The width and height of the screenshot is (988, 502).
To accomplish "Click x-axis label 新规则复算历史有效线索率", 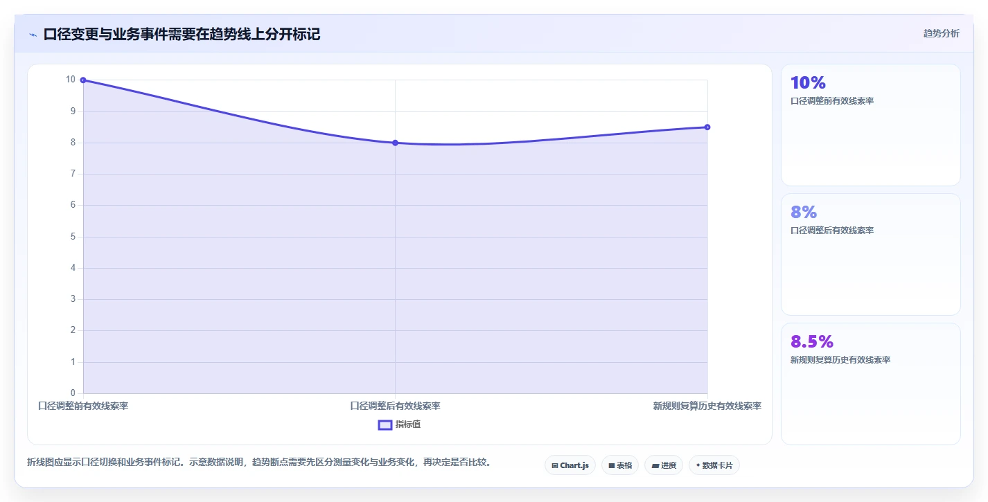I will [x=707, y=406].
